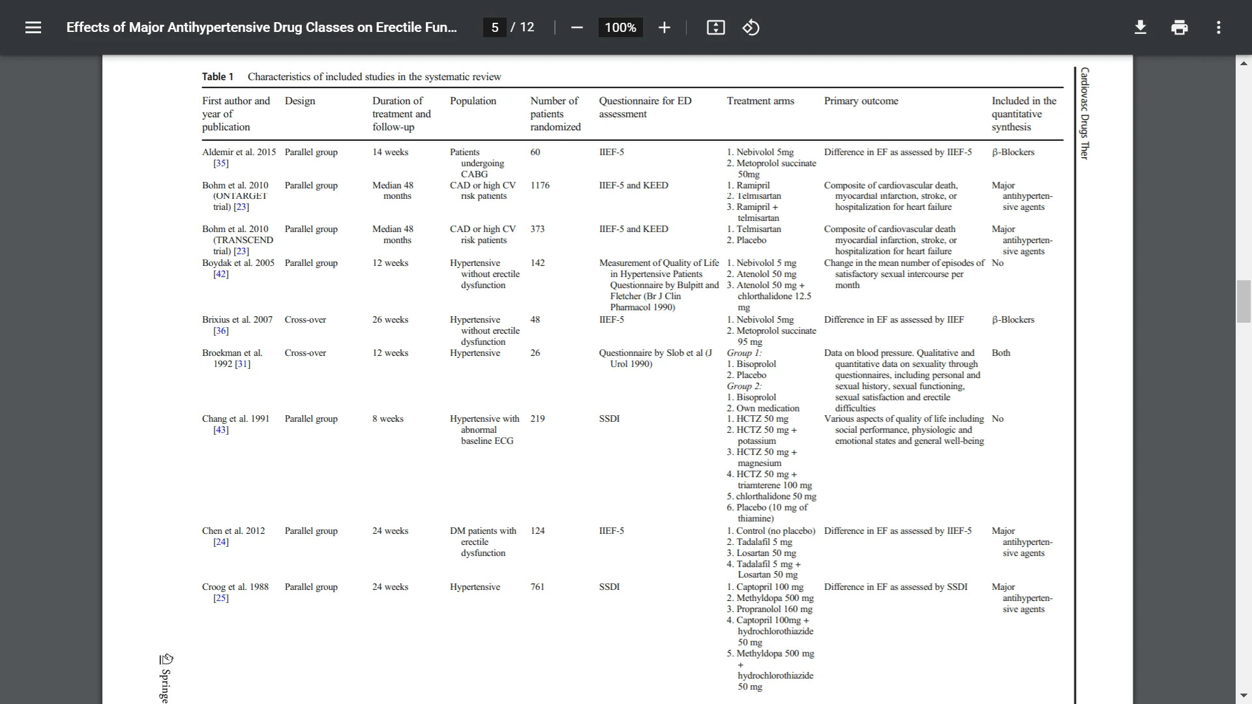Open reference [36] for Brixius et al.
Image resolution: width=1252 pixels, height=704 pixels.
tap(221, 331)
